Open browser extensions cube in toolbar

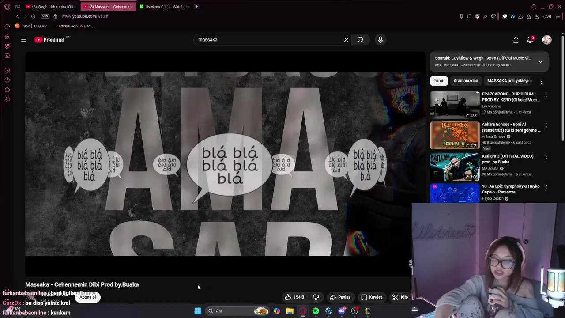520,16
